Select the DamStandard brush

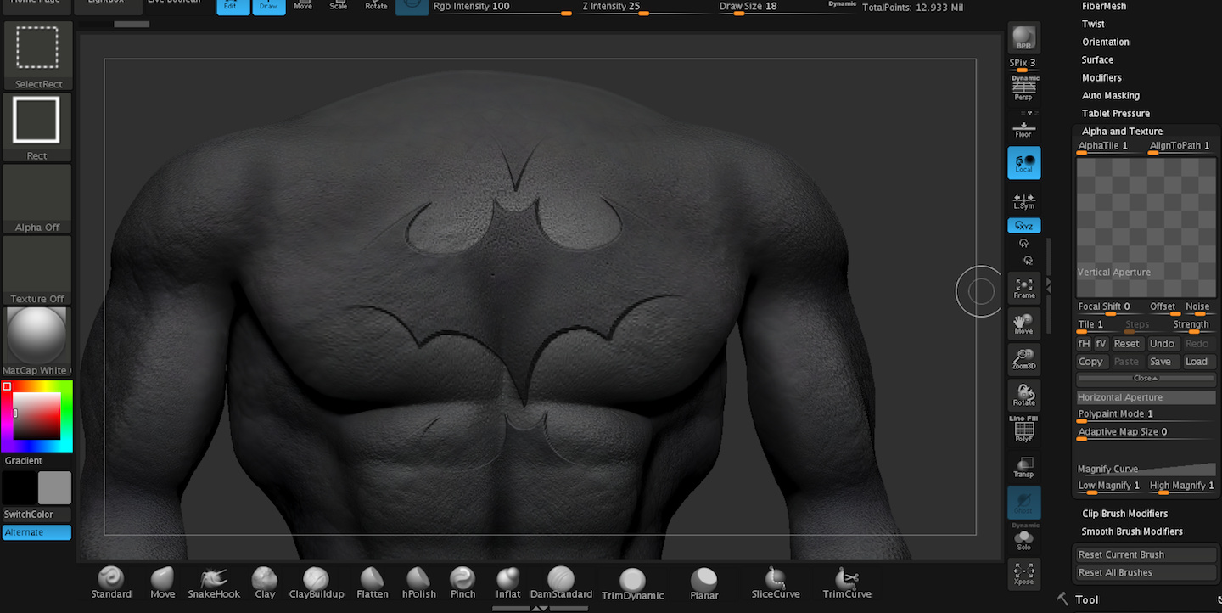561,582
